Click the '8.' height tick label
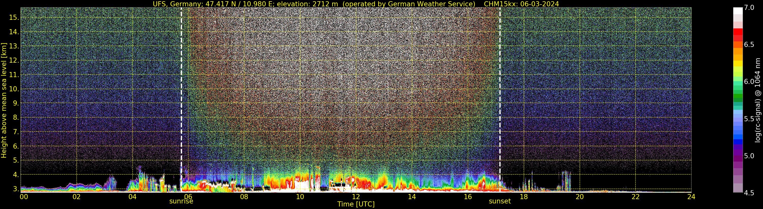 (16, 118)
